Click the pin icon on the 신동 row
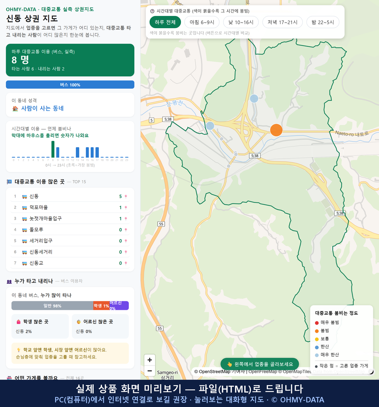 126,196
